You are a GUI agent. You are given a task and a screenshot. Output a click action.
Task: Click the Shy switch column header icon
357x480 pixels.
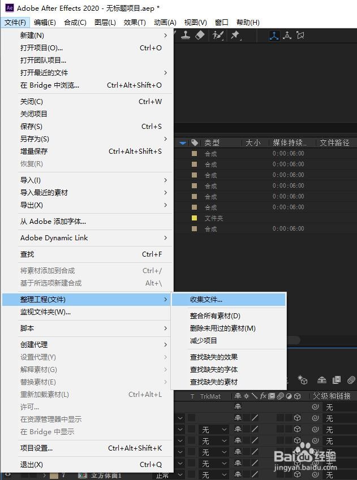(x=238, y=396)
